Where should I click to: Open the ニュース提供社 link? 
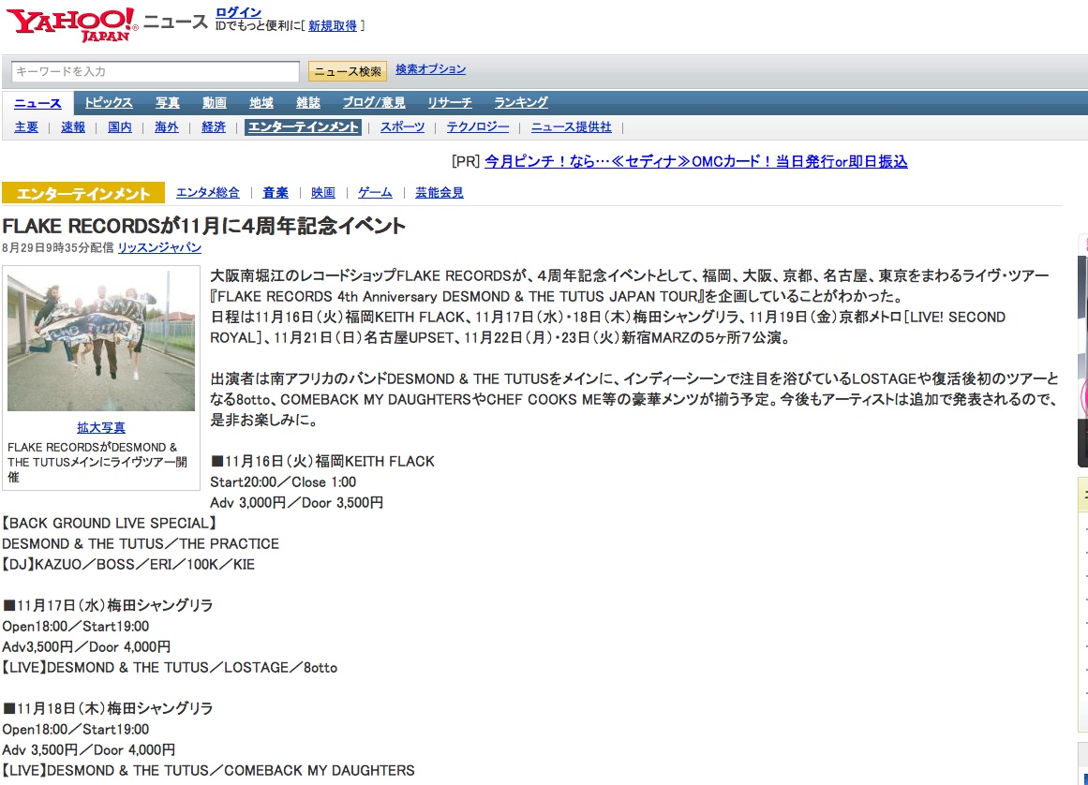click(571, 126)
